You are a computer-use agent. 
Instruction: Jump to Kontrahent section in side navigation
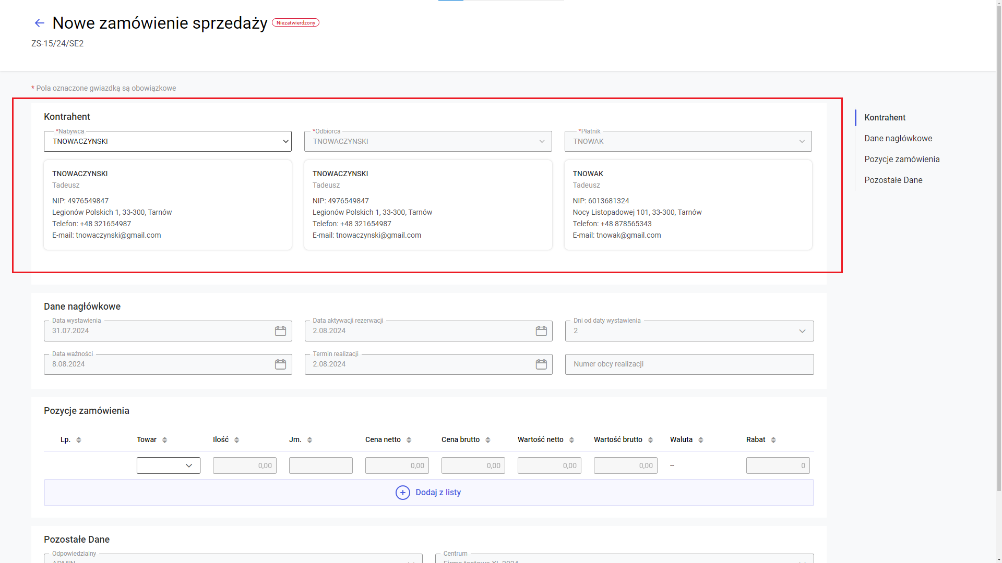tap(885, 118)
